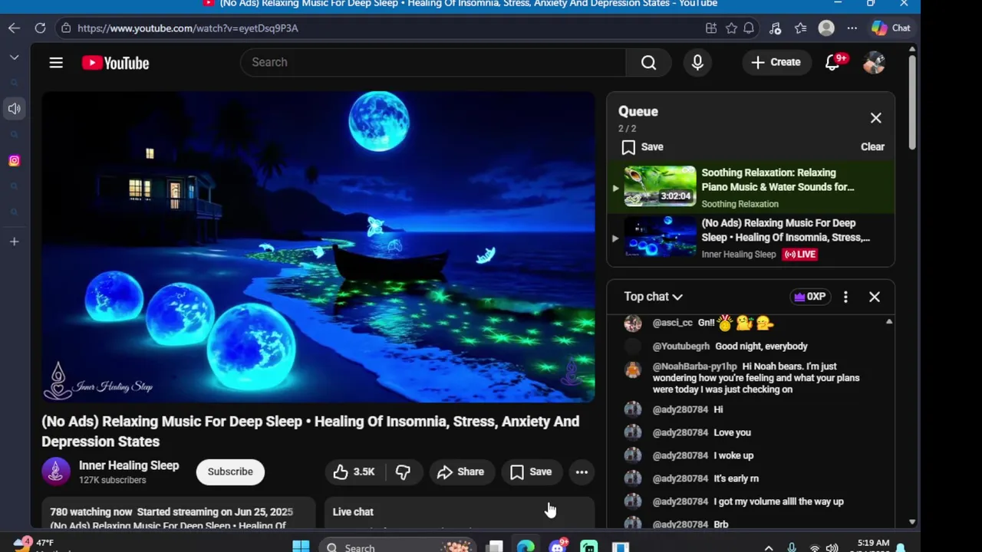This screenshot has height=552, width=982.
Task: Open YouTube notifications bell
Action: tap(832, 62)
